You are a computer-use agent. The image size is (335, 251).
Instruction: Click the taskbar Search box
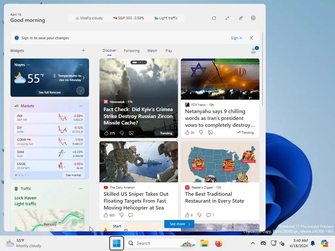coord(161,243)
